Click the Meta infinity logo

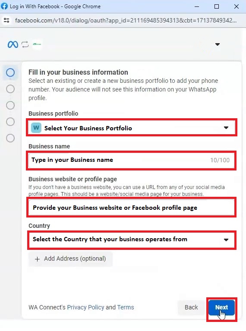coord(13,44)
